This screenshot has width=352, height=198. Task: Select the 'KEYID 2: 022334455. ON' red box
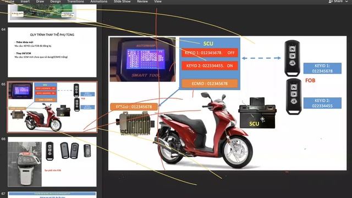pyautogui.click(x=210, y=66)
